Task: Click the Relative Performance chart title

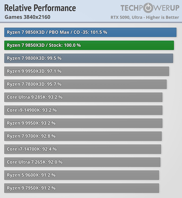Action: pyautogui.click(x=40, y=8)
